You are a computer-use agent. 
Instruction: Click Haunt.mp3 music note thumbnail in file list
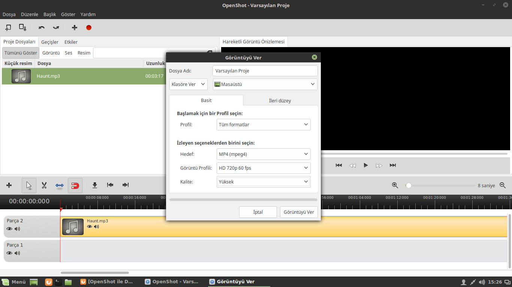[x=21, y=76]
